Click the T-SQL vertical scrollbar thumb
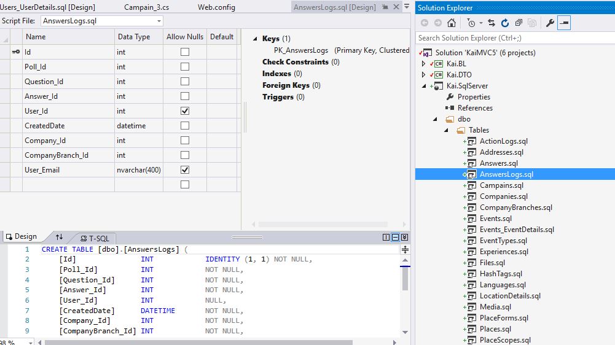Screen dimensions: 615x345 [405, 278]
